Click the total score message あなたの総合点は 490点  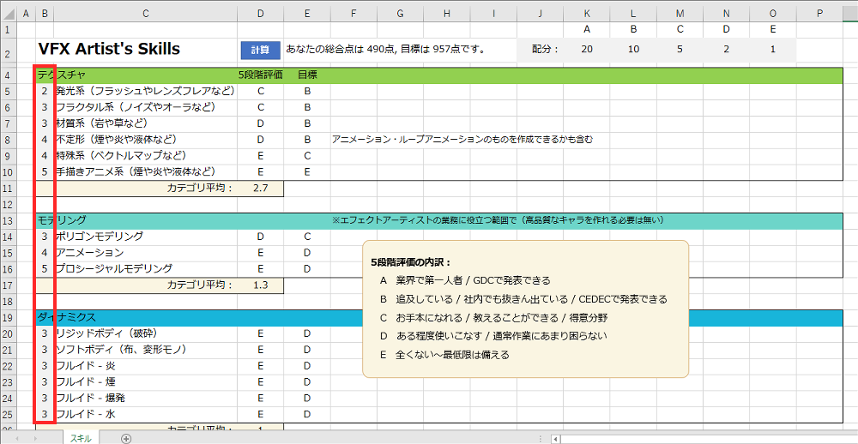click(x=341, y=50)
